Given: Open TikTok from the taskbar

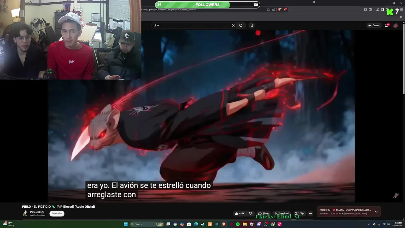Looking at the screenshot, I should [280, 224].
